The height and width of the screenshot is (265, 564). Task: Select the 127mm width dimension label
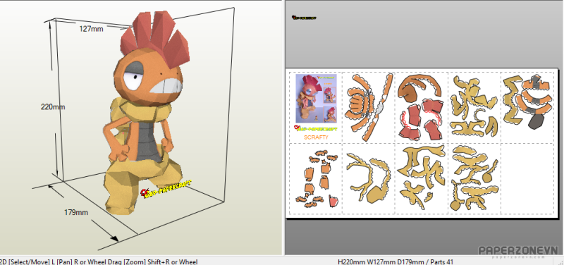(92, 29)
